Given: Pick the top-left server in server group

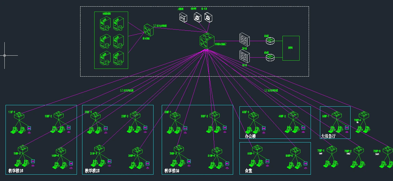Looking at the screenshot, I should (x=104, y=24).
